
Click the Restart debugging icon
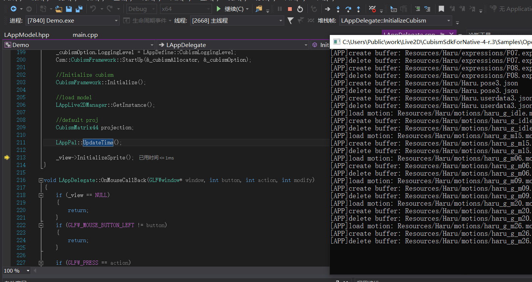(x=300, y=9)
